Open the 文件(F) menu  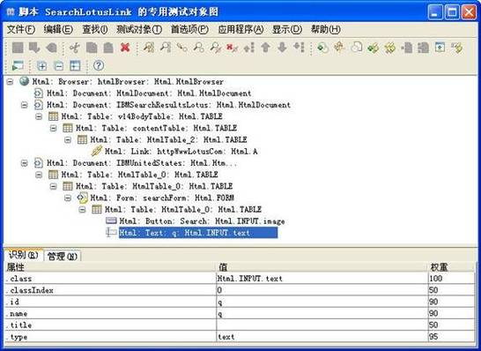[x=21, y=30]
